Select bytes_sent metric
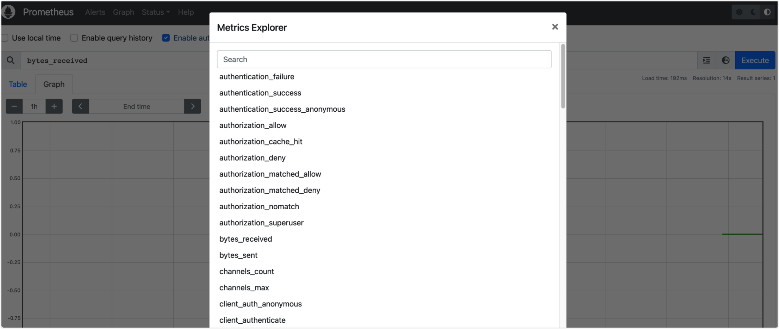Screen dimensions: 779x329 238,255
